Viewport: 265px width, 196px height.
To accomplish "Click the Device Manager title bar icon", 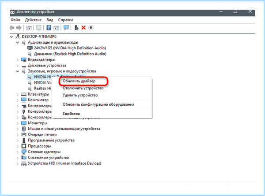I will (x=12, y=12).
